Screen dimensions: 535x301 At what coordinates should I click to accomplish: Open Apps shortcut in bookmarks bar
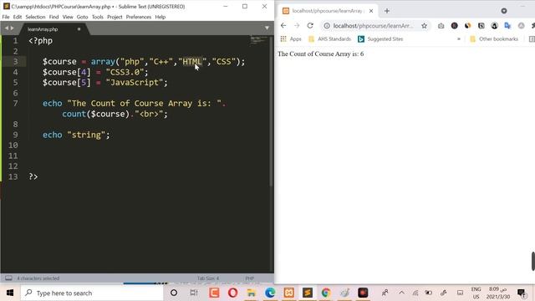pos(291,39)
